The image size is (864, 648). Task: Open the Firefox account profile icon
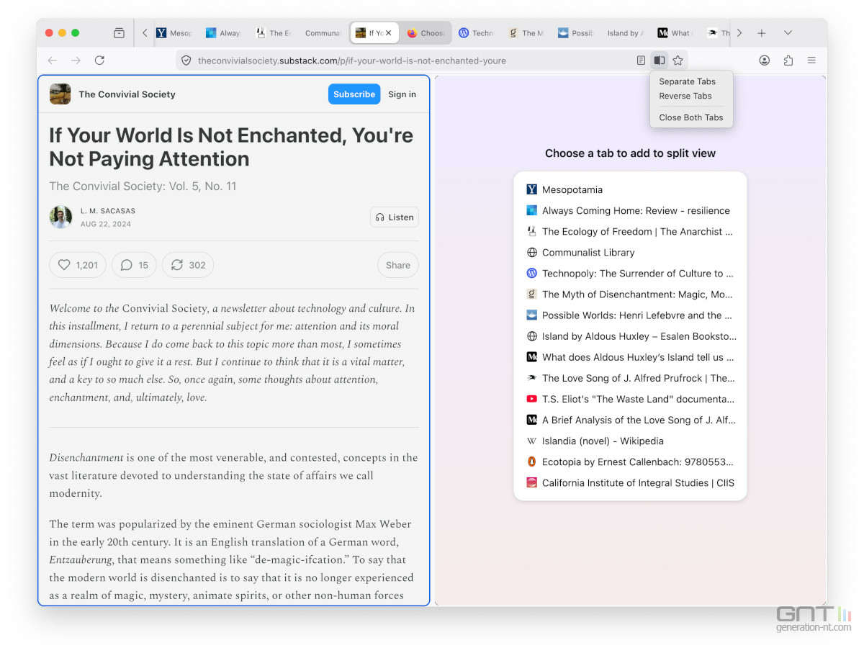tap(765, 60)
